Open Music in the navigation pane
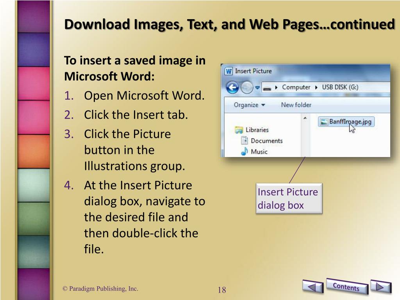This screenshot has height=300, width=400. pyautogui.click(x=259, y=152)
